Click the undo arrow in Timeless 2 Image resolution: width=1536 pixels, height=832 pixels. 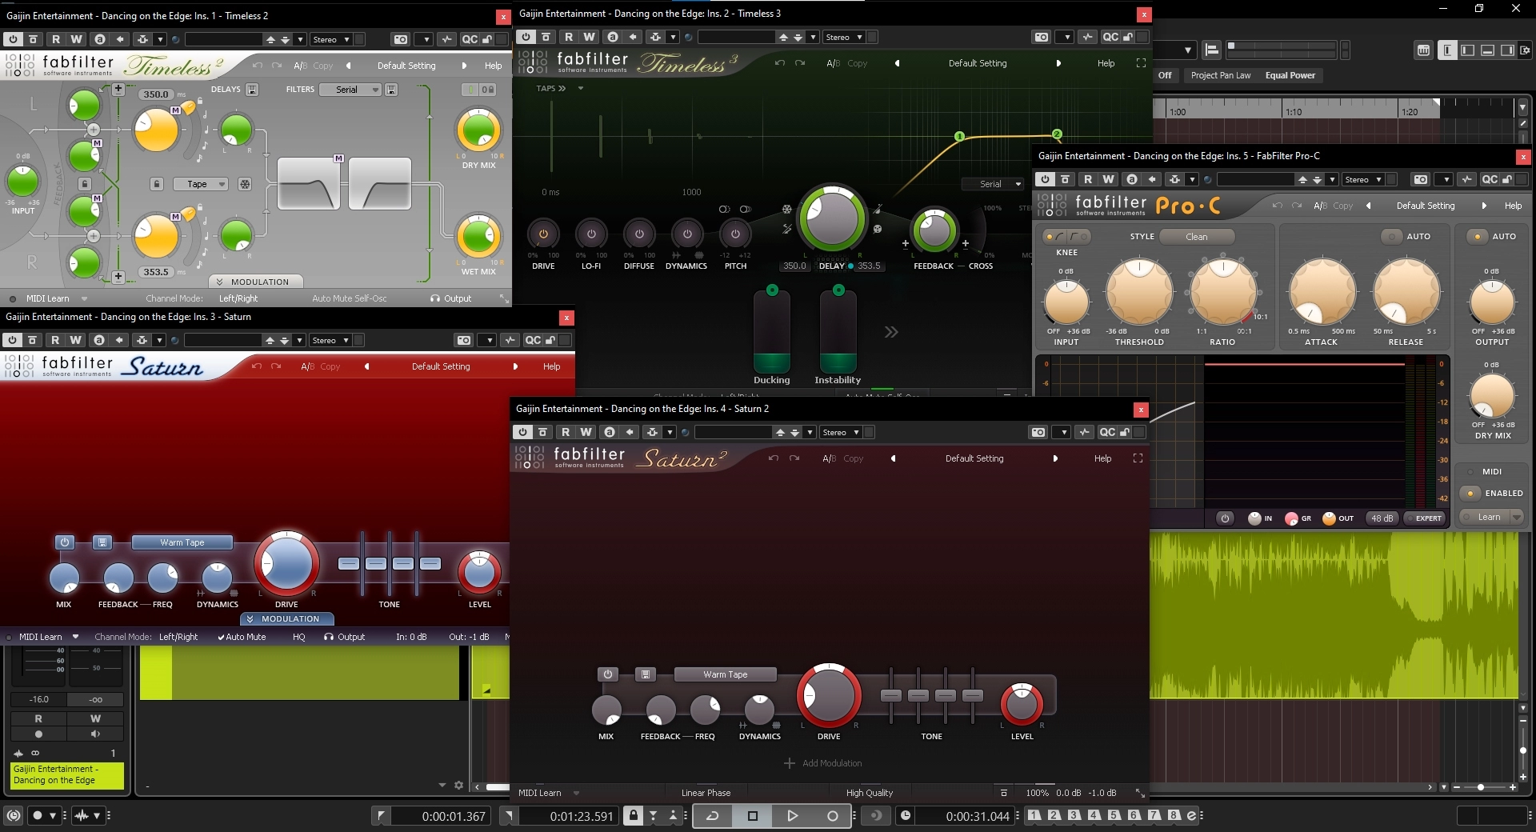pos(257,66)
